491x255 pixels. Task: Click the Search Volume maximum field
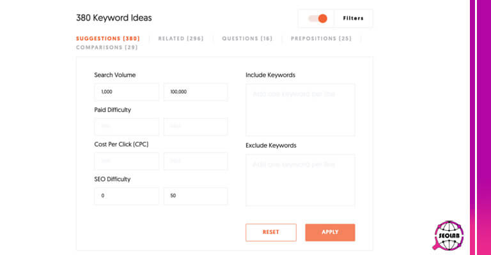(196, 92)
